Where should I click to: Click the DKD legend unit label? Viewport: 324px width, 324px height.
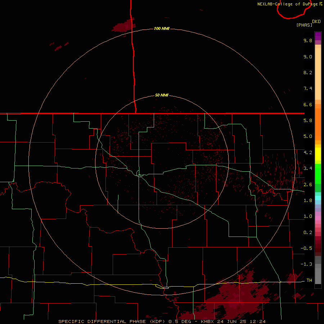(316, 22)
